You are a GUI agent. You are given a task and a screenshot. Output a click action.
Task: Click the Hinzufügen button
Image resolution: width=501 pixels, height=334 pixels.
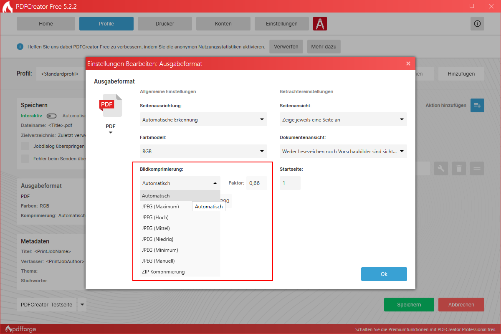click(x=461, y=74)
